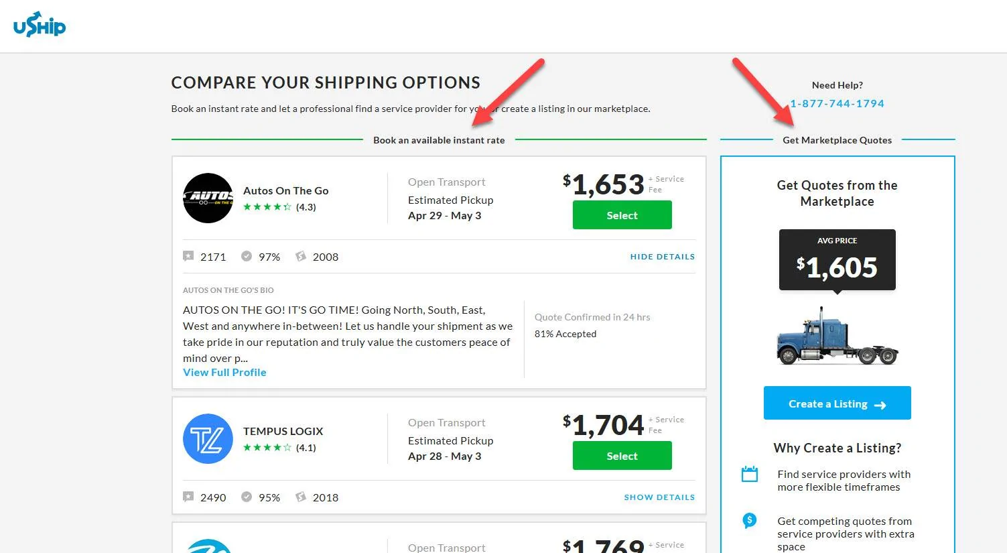1007x553 pixels.
Task: Expand TEMPUS LOGIX with SHOW DETAILS
Action: click(659, 497)
